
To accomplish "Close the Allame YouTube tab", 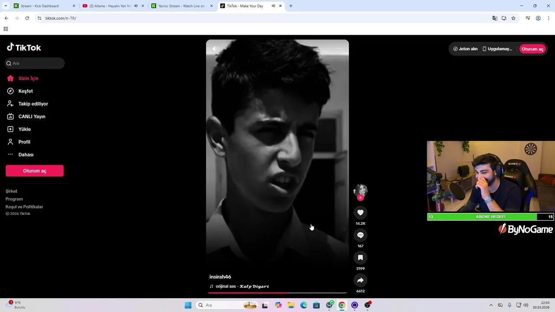I will coord(143,6).
